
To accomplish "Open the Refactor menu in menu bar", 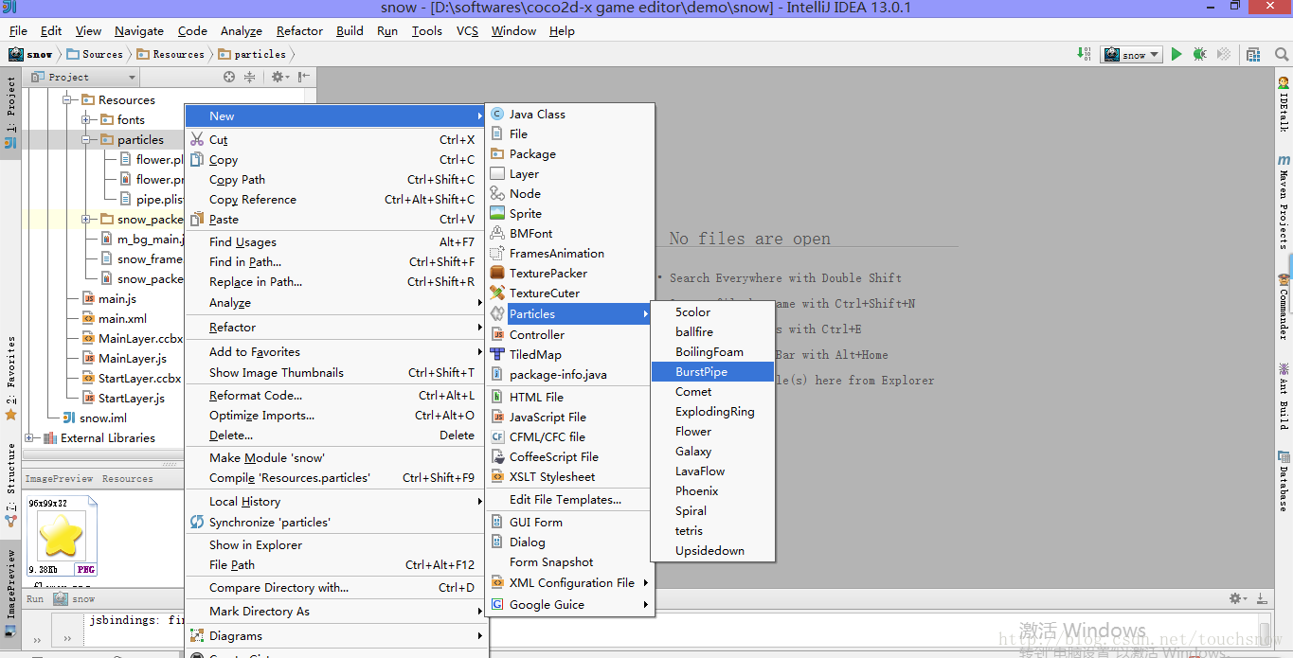I will (x=299, y=30).
